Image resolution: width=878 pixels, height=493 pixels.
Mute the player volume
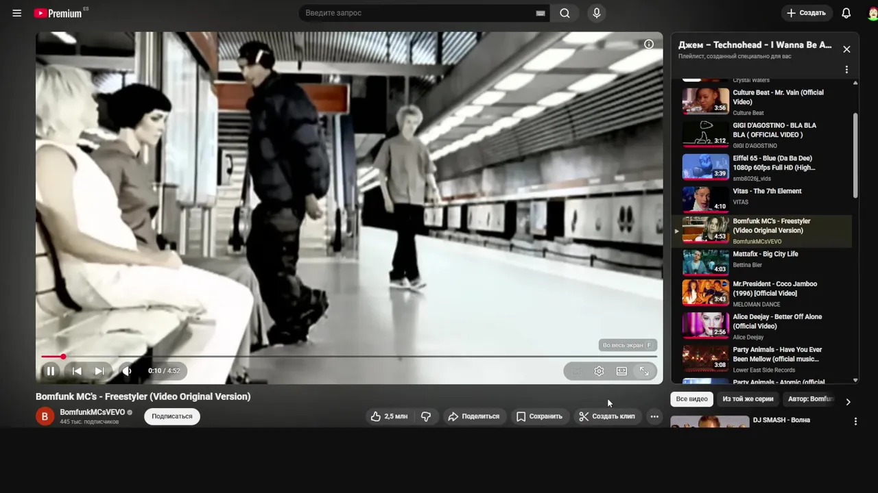127,371
